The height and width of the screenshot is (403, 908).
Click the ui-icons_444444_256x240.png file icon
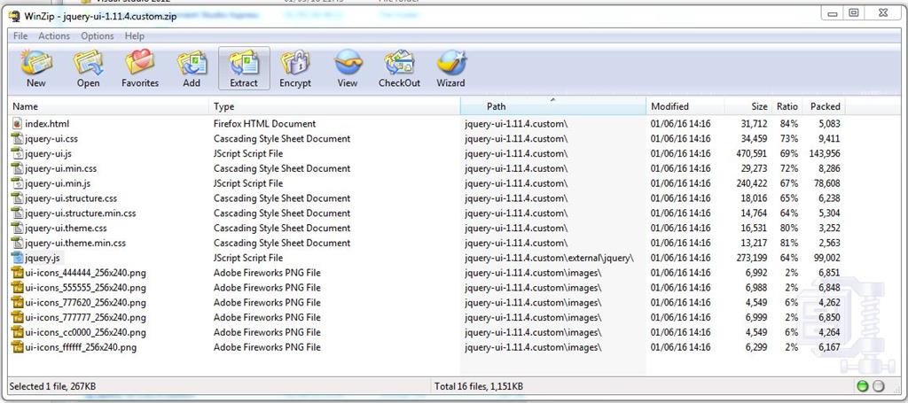(17, 273)
